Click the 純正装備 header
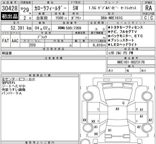Viewport: 156px width, 144px height. (131, 49)
